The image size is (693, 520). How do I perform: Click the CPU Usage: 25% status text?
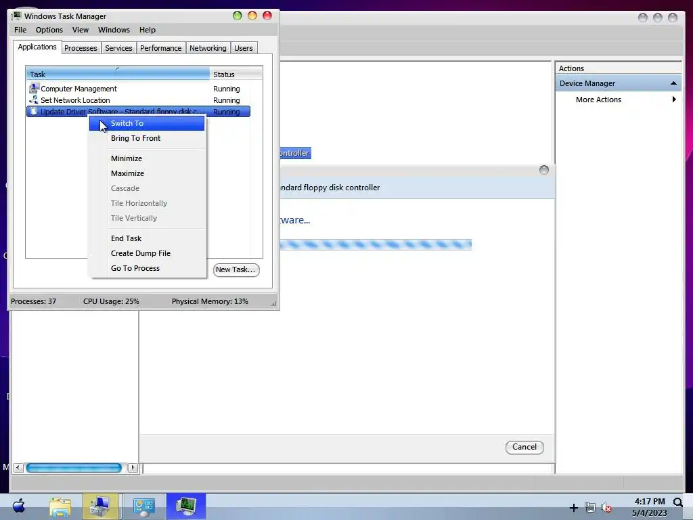tap(111, 301)
